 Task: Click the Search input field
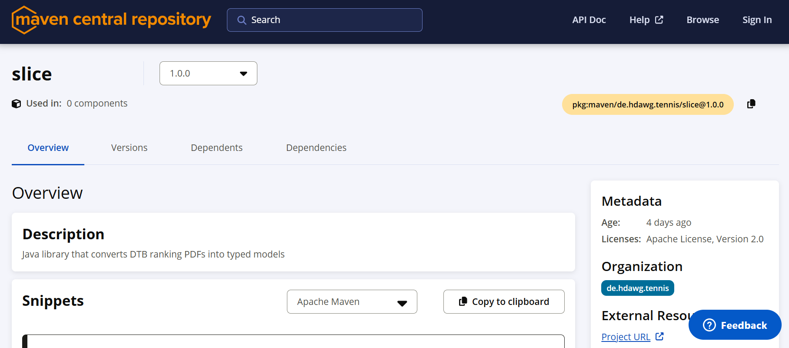point(324,20)
